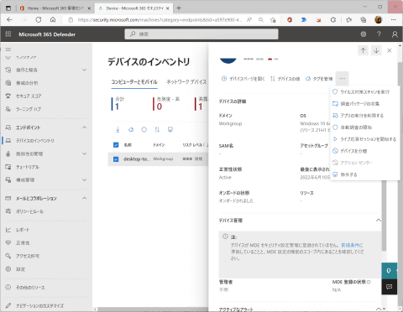Image resolution: width=403 pixels, height=312 pixels.
Task: Collapse the メールとコラボレーション group
Action: click(84, 198)
